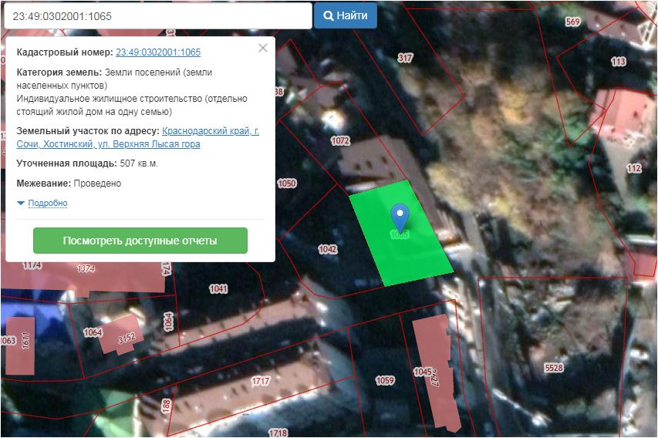Expand the Подробно details section
658x438 pixels.
click(x=47, y=204)
